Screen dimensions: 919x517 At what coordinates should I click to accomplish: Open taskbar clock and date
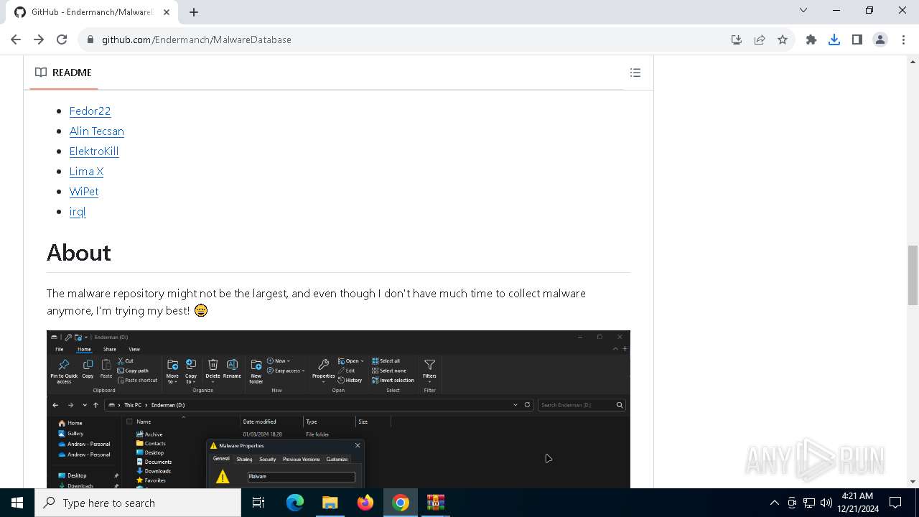point(858,503)
